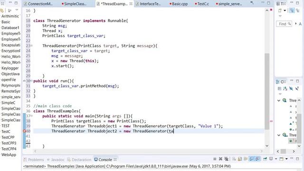Open the ConnectionM... editor tab

38,4
